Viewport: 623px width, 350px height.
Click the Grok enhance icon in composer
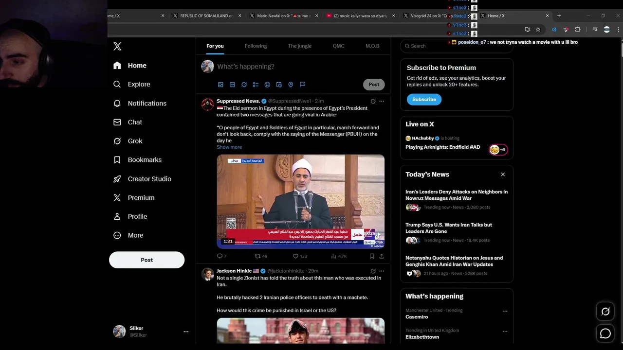244,85
